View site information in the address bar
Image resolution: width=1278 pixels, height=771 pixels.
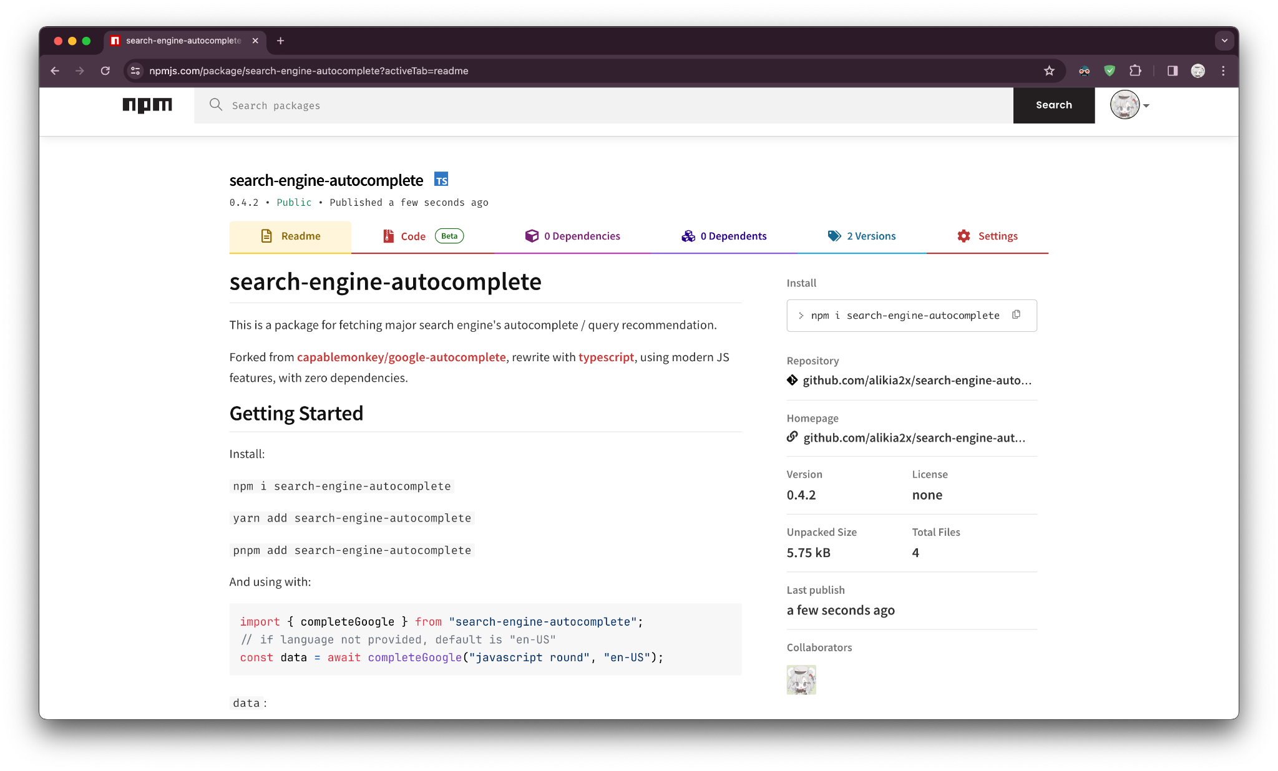[135, 71]
